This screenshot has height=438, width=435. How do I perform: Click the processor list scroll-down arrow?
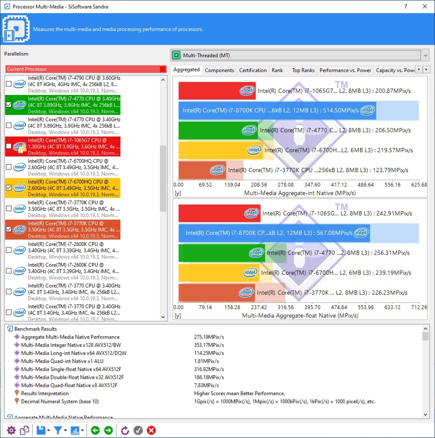click(163, 317)
